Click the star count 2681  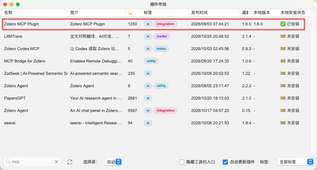coord(132,98)
